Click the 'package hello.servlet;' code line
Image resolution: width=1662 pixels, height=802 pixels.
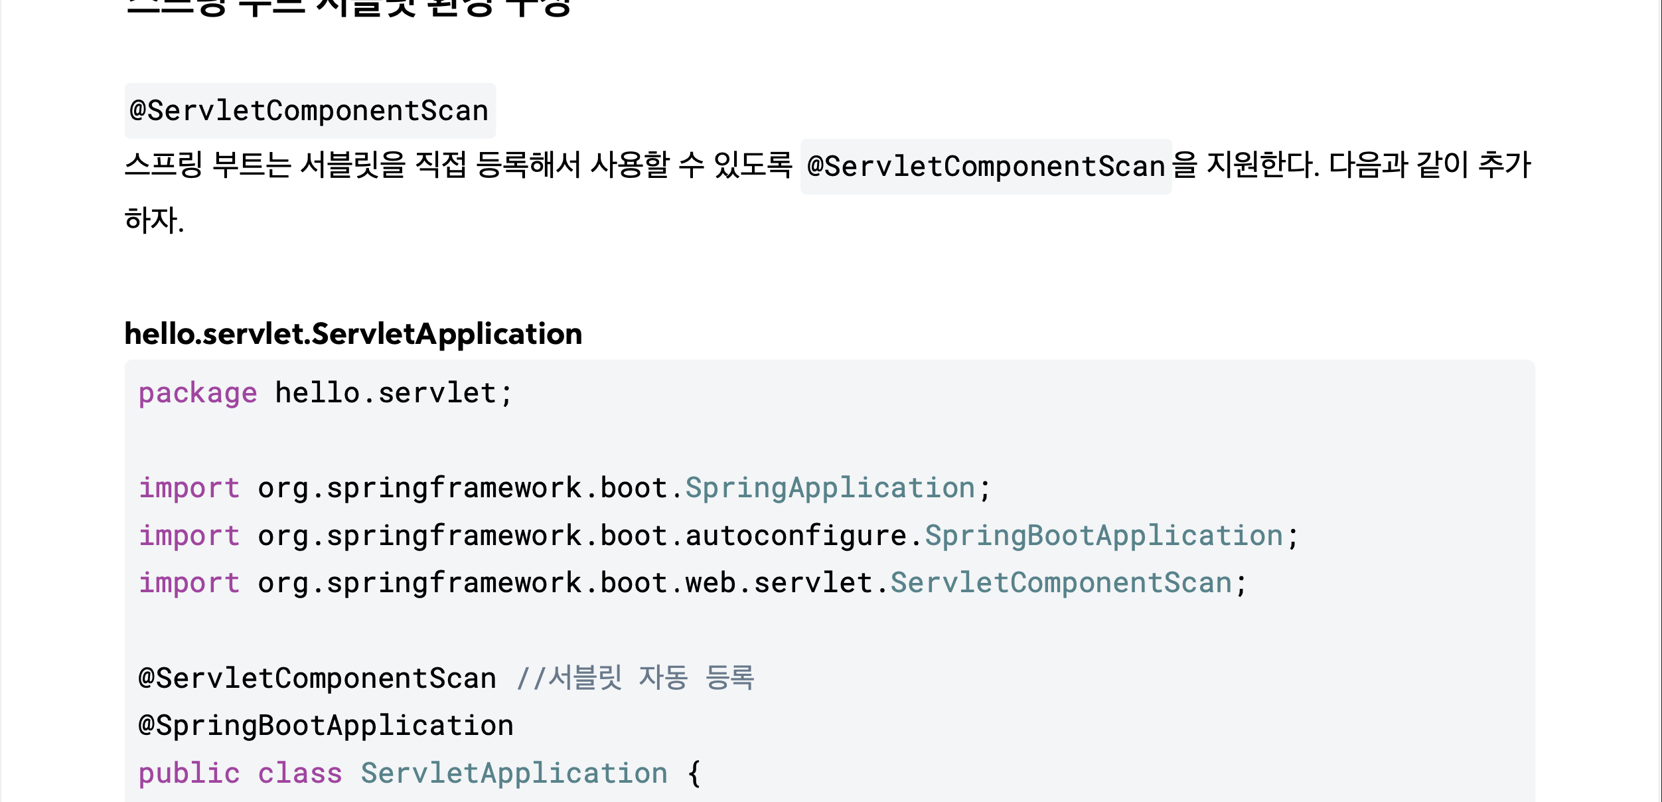(325, 393)
